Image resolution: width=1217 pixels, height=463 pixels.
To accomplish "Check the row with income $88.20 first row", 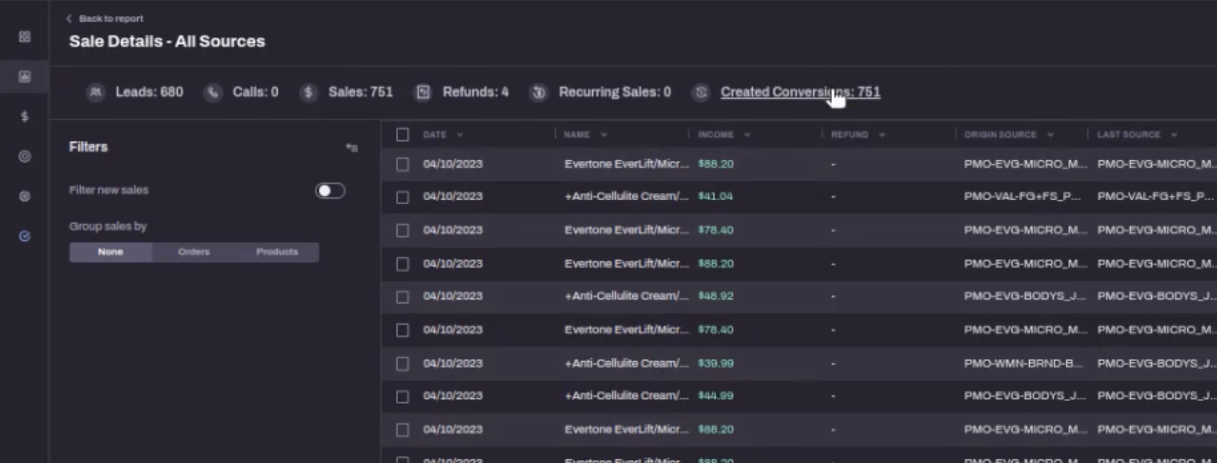I will (x=403, y=164).
